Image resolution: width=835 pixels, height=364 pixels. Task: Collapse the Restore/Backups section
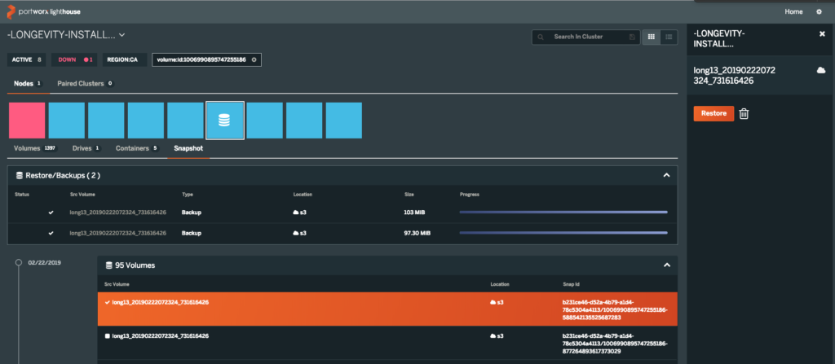[666, 175]
